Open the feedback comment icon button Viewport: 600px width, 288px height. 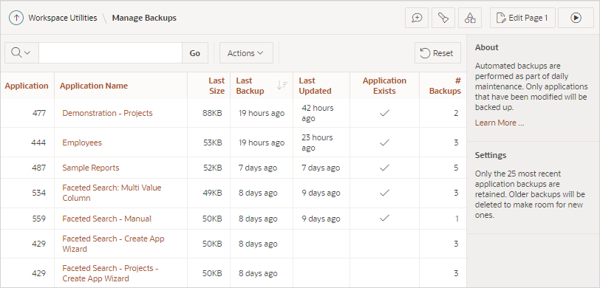pyautogui.click(x=417, y=18)
